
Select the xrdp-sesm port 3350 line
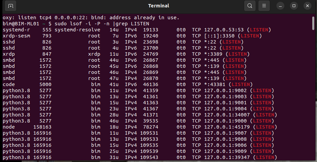tap(132, 36)
